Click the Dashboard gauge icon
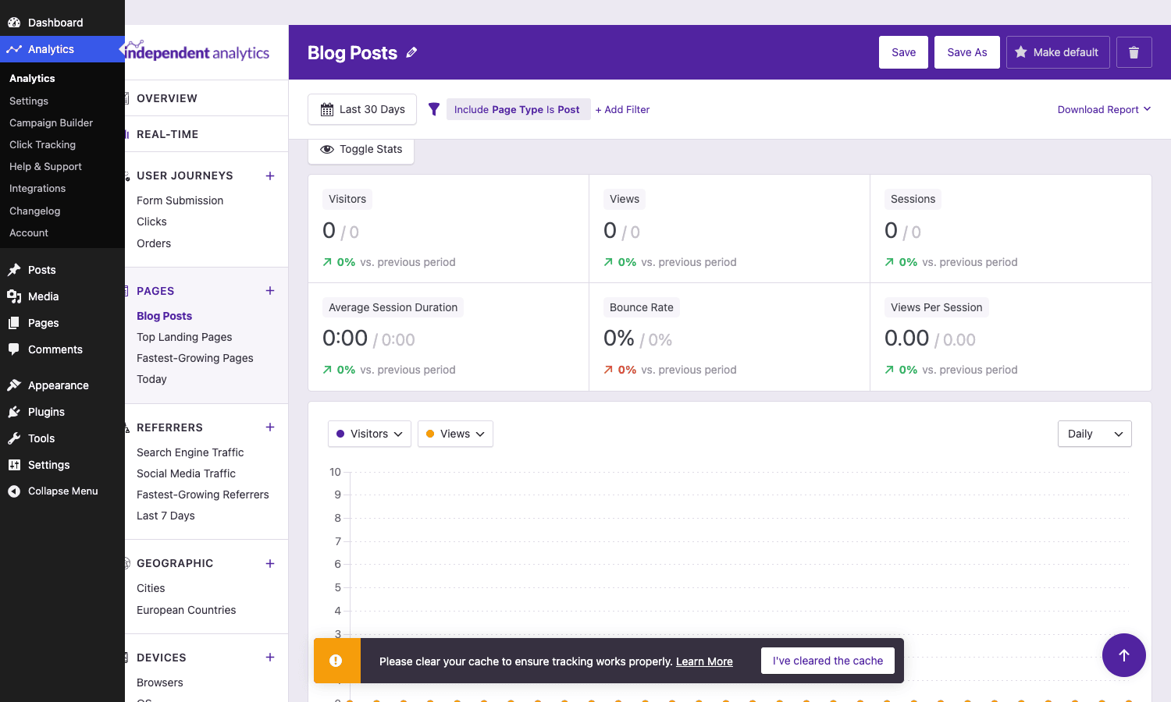 tap(14, 23)
